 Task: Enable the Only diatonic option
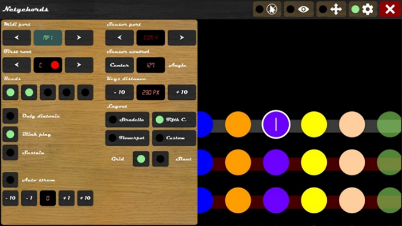click(10, 116)
